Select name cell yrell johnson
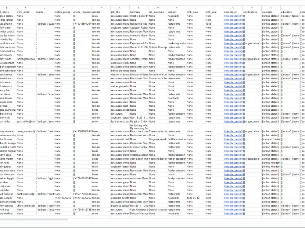305x228 pixels. (x=8, y=43)
